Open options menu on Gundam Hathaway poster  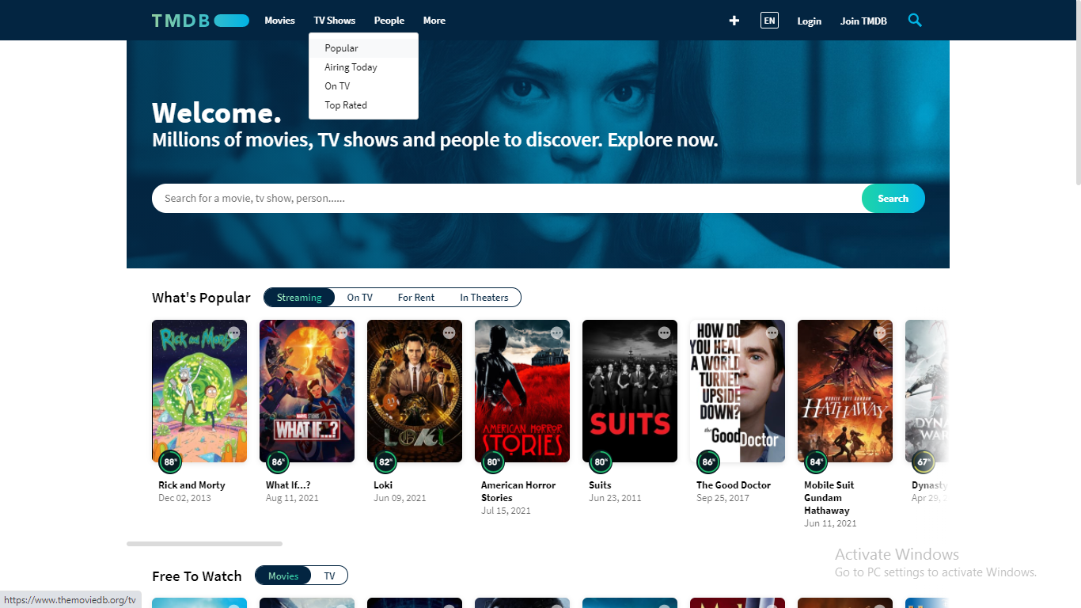880,332
